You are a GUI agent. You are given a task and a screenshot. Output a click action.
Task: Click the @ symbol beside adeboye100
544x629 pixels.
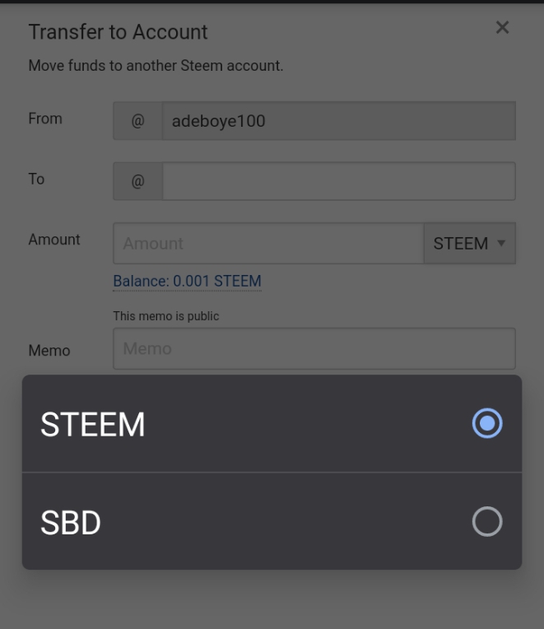coord(137,121)
